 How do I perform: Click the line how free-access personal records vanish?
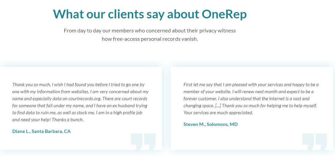(x=150, y=39)
